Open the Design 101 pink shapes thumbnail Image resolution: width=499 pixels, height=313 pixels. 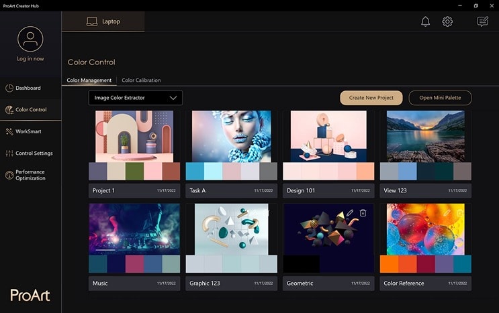tap(328, 137)
